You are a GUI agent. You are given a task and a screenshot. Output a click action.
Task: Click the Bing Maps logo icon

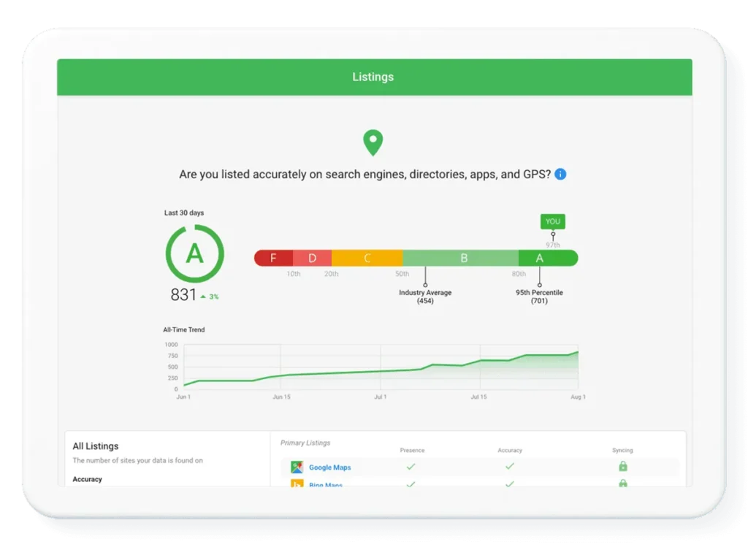pos(297,484)
